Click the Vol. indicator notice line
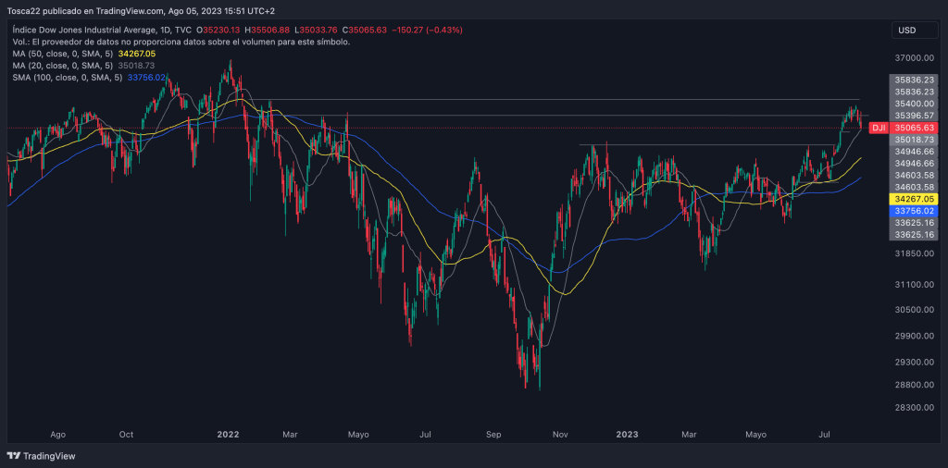The width and height of the screenshot is (948, 468). [x=181, y=43]
